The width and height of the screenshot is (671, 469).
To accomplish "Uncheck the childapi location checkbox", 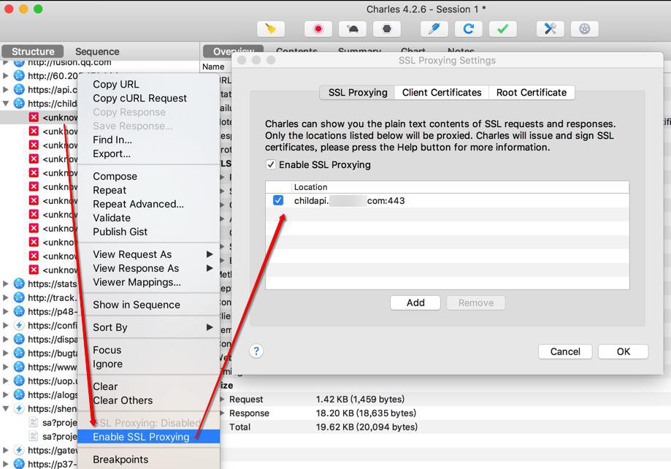I will (278, 200).
